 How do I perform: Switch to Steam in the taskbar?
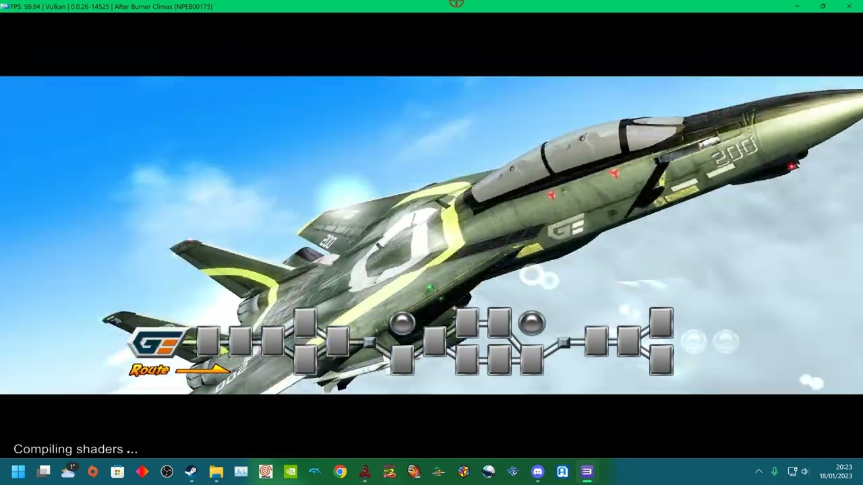click(191, 472)
